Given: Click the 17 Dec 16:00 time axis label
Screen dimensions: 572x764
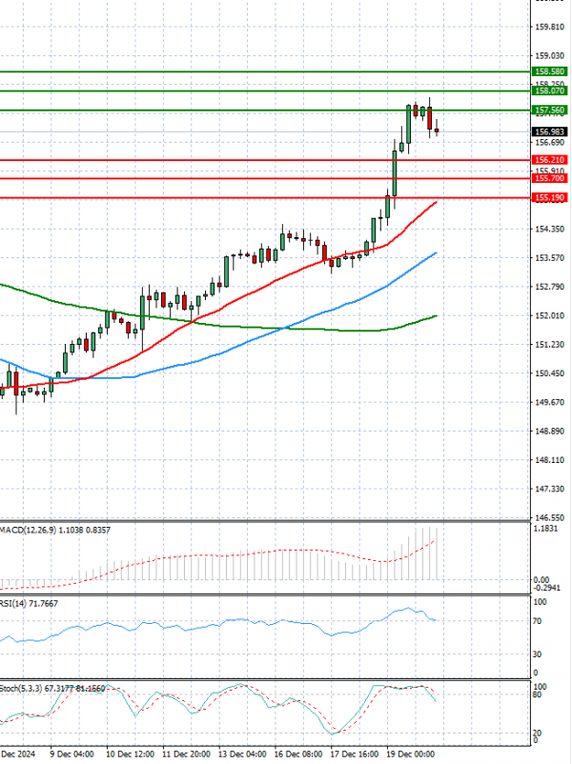Looking at the screenshot, I should [355, 754].
